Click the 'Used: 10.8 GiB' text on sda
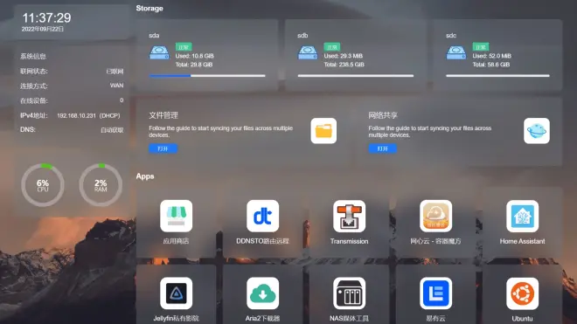 coord(194,56)
